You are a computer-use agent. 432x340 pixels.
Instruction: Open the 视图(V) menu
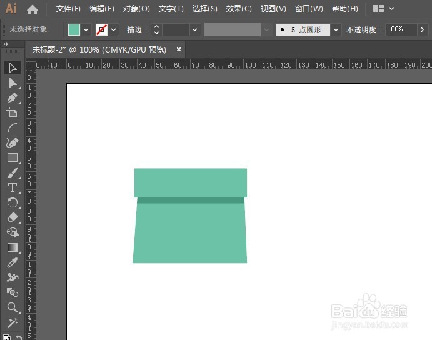[273, 9]
